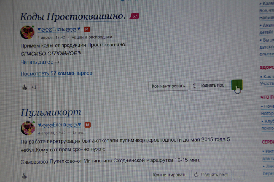The width and height of the screenshot is (274, 182).
Task: Click the red M badge in Коды Простоквашино post
Action: (x=86, y=29)
